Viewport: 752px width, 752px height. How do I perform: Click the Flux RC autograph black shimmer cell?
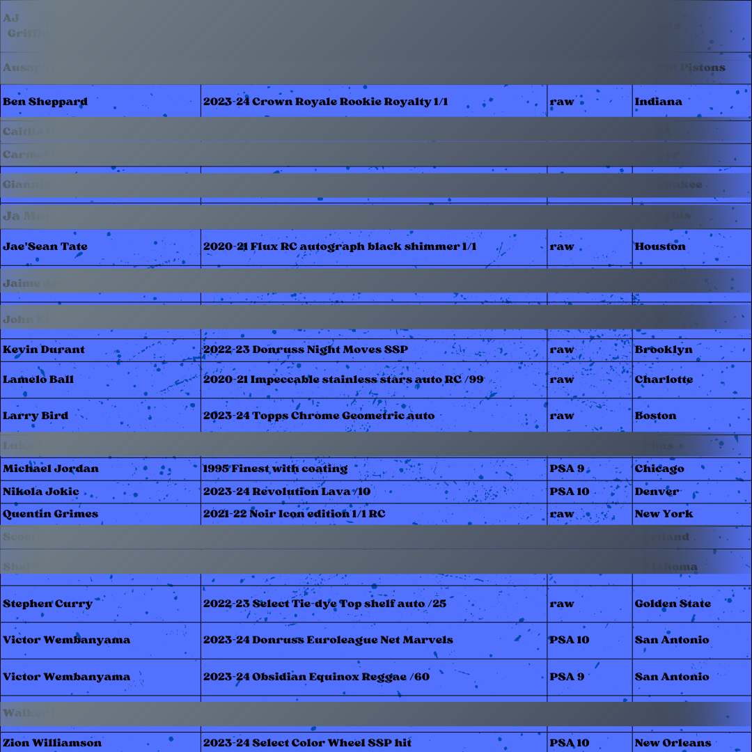point(340,246)
